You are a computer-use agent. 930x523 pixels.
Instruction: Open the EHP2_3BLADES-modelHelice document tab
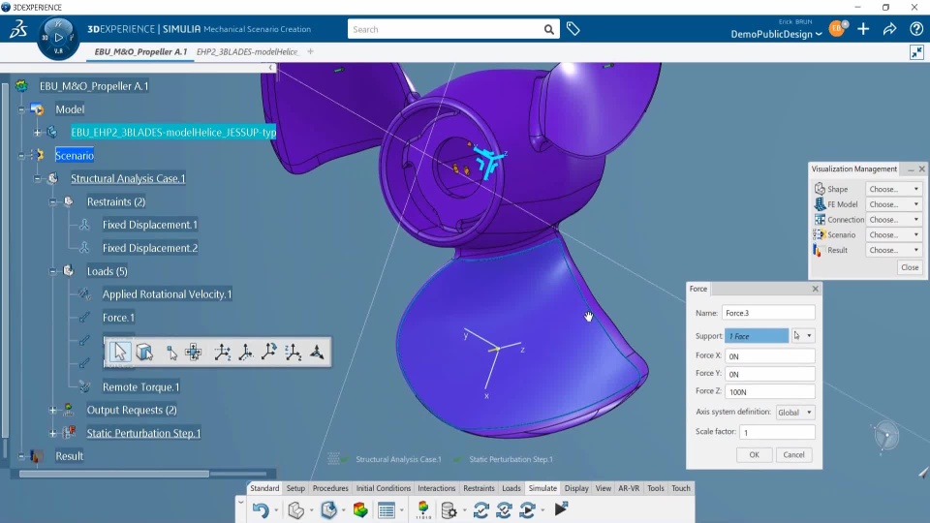coord(247,51)
